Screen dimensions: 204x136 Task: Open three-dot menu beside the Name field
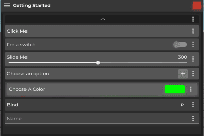[x=193, y=118]
